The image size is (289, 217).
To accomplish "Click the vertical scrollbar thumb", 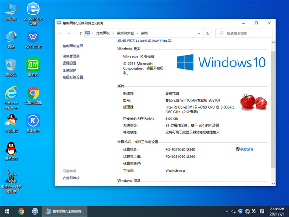I will (273, 109).
